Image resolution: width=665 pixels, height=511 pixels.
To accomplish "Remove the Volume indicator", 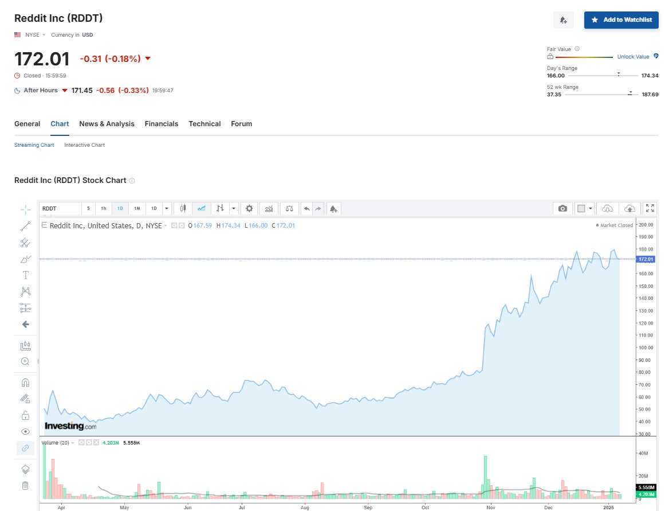I will click(x=96, y=443).
